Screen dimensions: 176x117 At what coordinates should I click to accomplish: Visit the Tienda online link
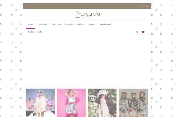pyautogui.click(x=106, y=24)
